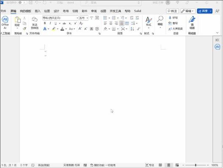Apply strikethrough formatting
The width and height of the screenshot is (223, 168).
click(x=64, y=23)
